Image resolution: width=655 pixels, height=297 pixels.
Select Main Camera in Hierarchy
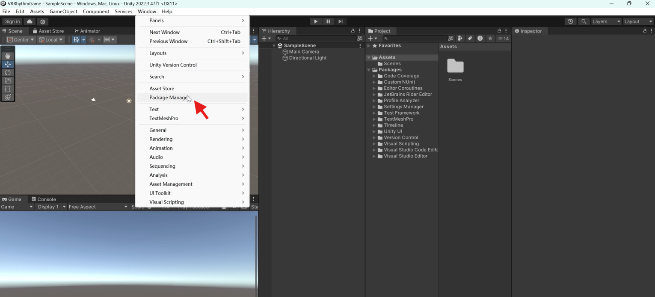point(304,52)
